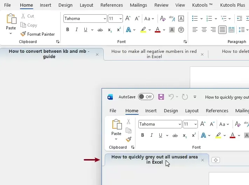Screen dimensions: 249x185
Task: Apply Strikethrough in the back window ribbon
Action: tap(100, 30)
